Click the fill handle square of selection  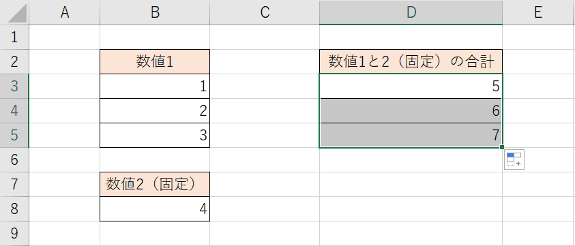(x=501, y=147)
